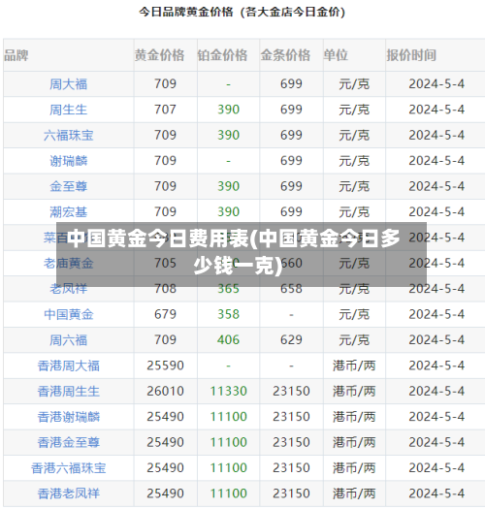Select the gold price 707 for 周生生
The width and height of the screenshot is (485, 509).
pos(165,110)
